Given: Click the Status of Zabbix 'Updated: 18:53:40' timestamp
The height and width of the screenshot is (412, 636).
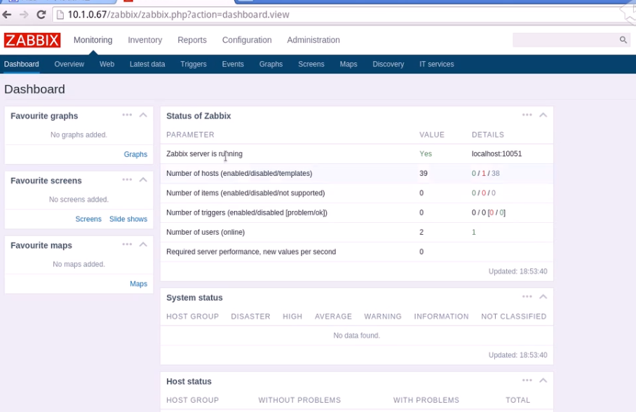Looking at the screenshot, I should pos(517,271).
